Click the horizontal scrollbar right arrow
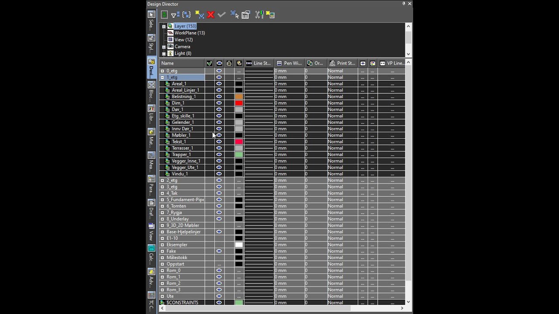Screen dimensions: 559x314 point(402,308)
